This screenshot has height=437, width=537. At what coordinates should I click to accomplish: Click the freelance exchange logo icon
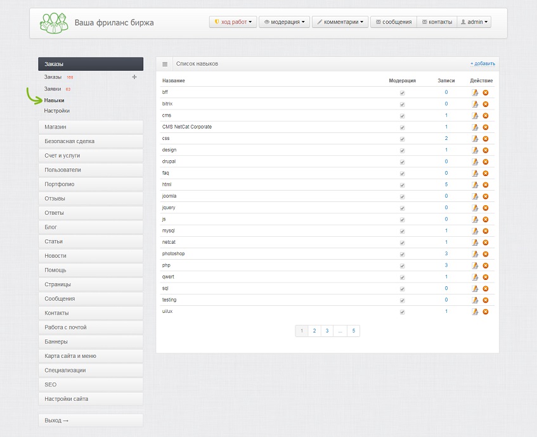[54, 23]
